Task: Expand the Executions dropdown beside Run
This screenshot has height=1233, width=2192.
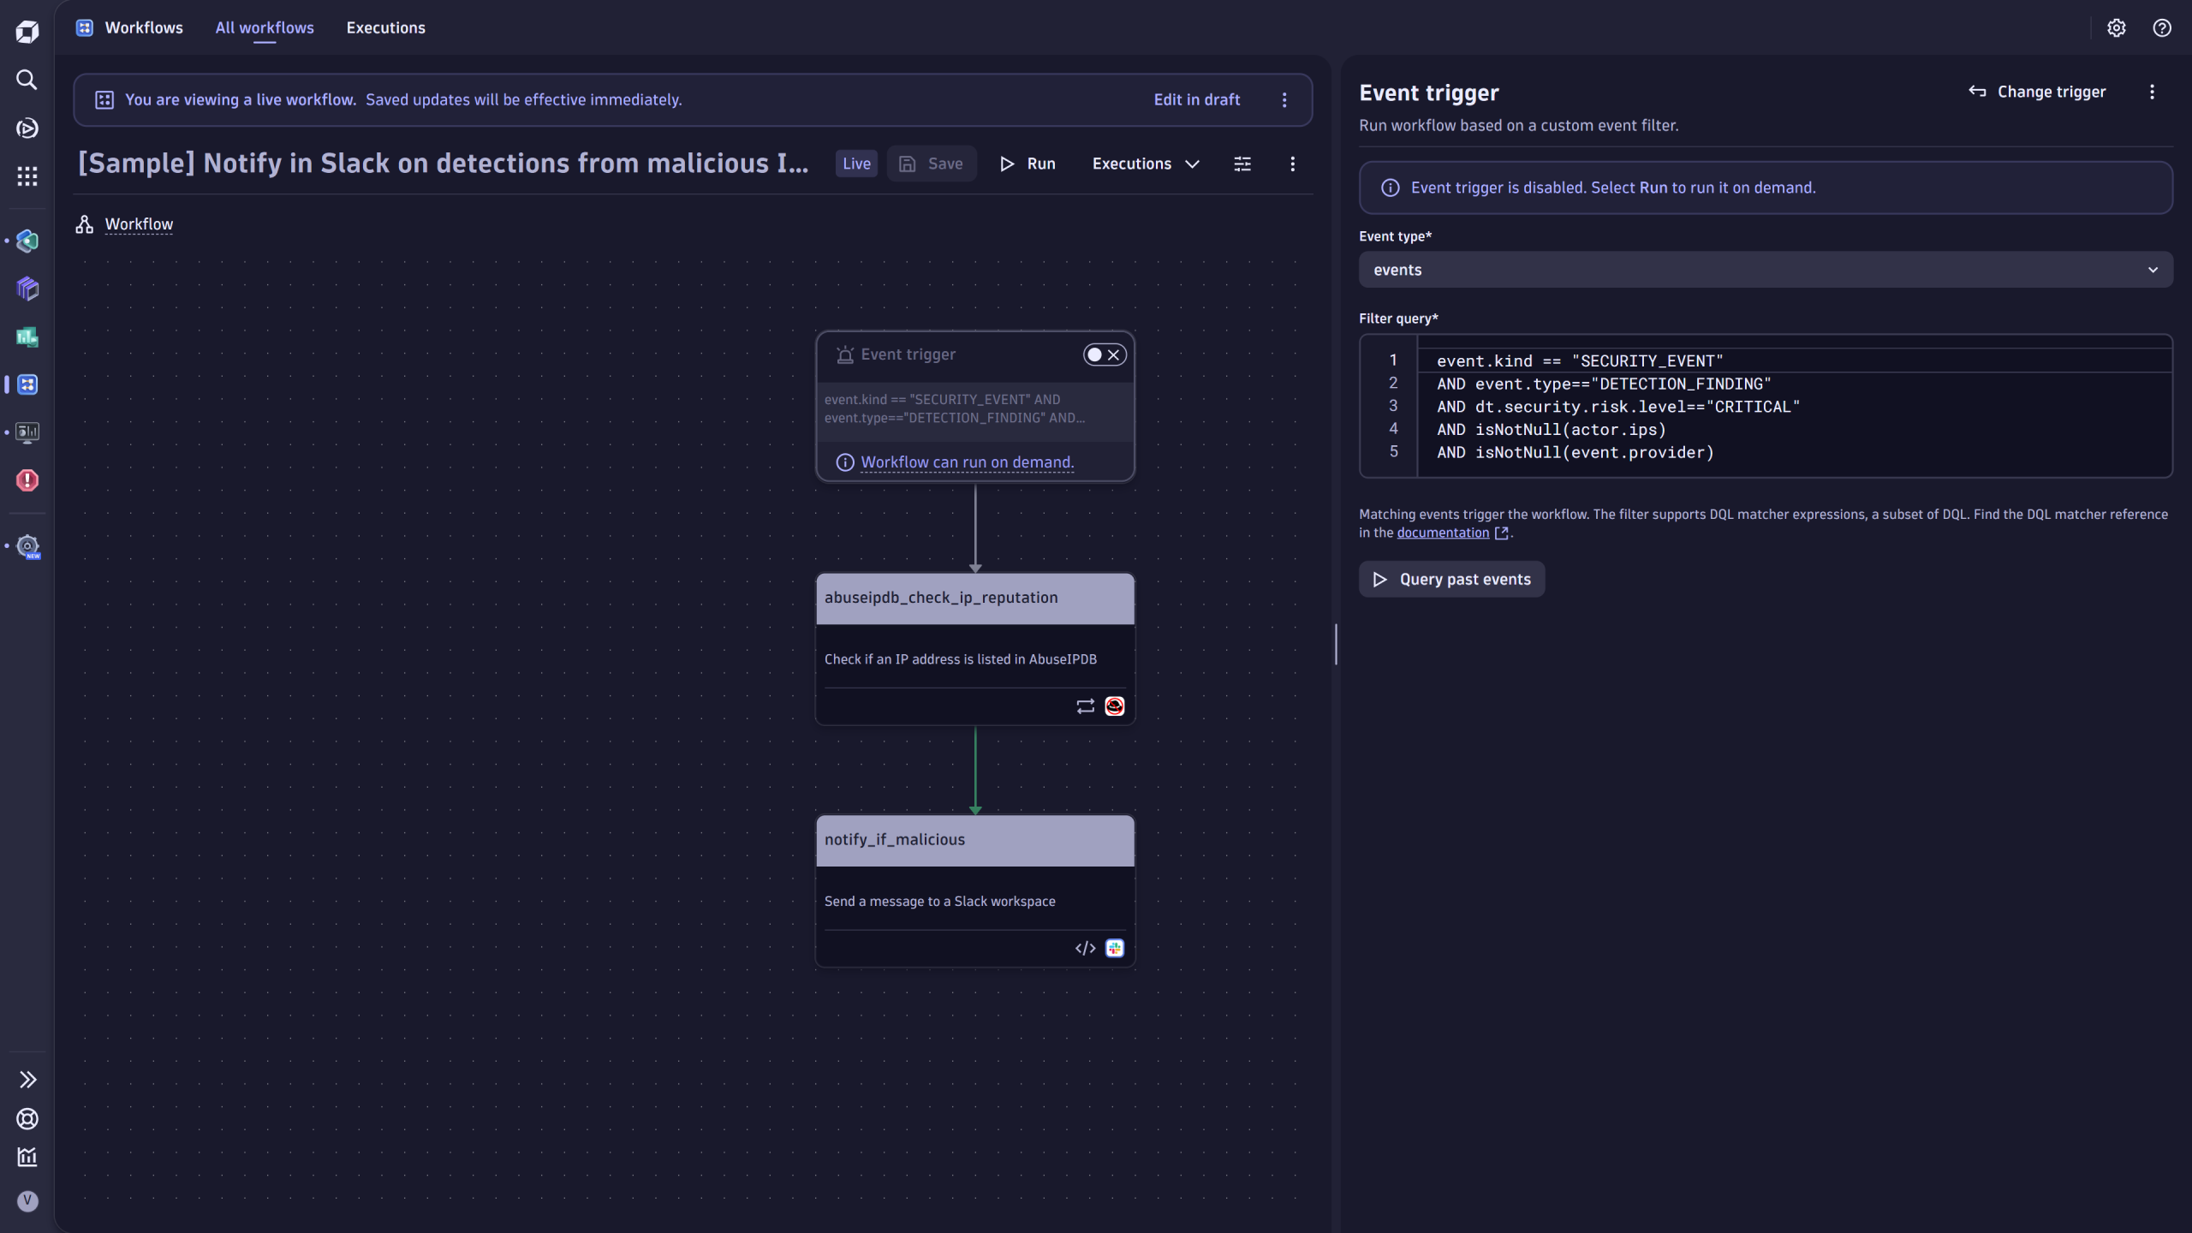Action: tap(1146, 164)
